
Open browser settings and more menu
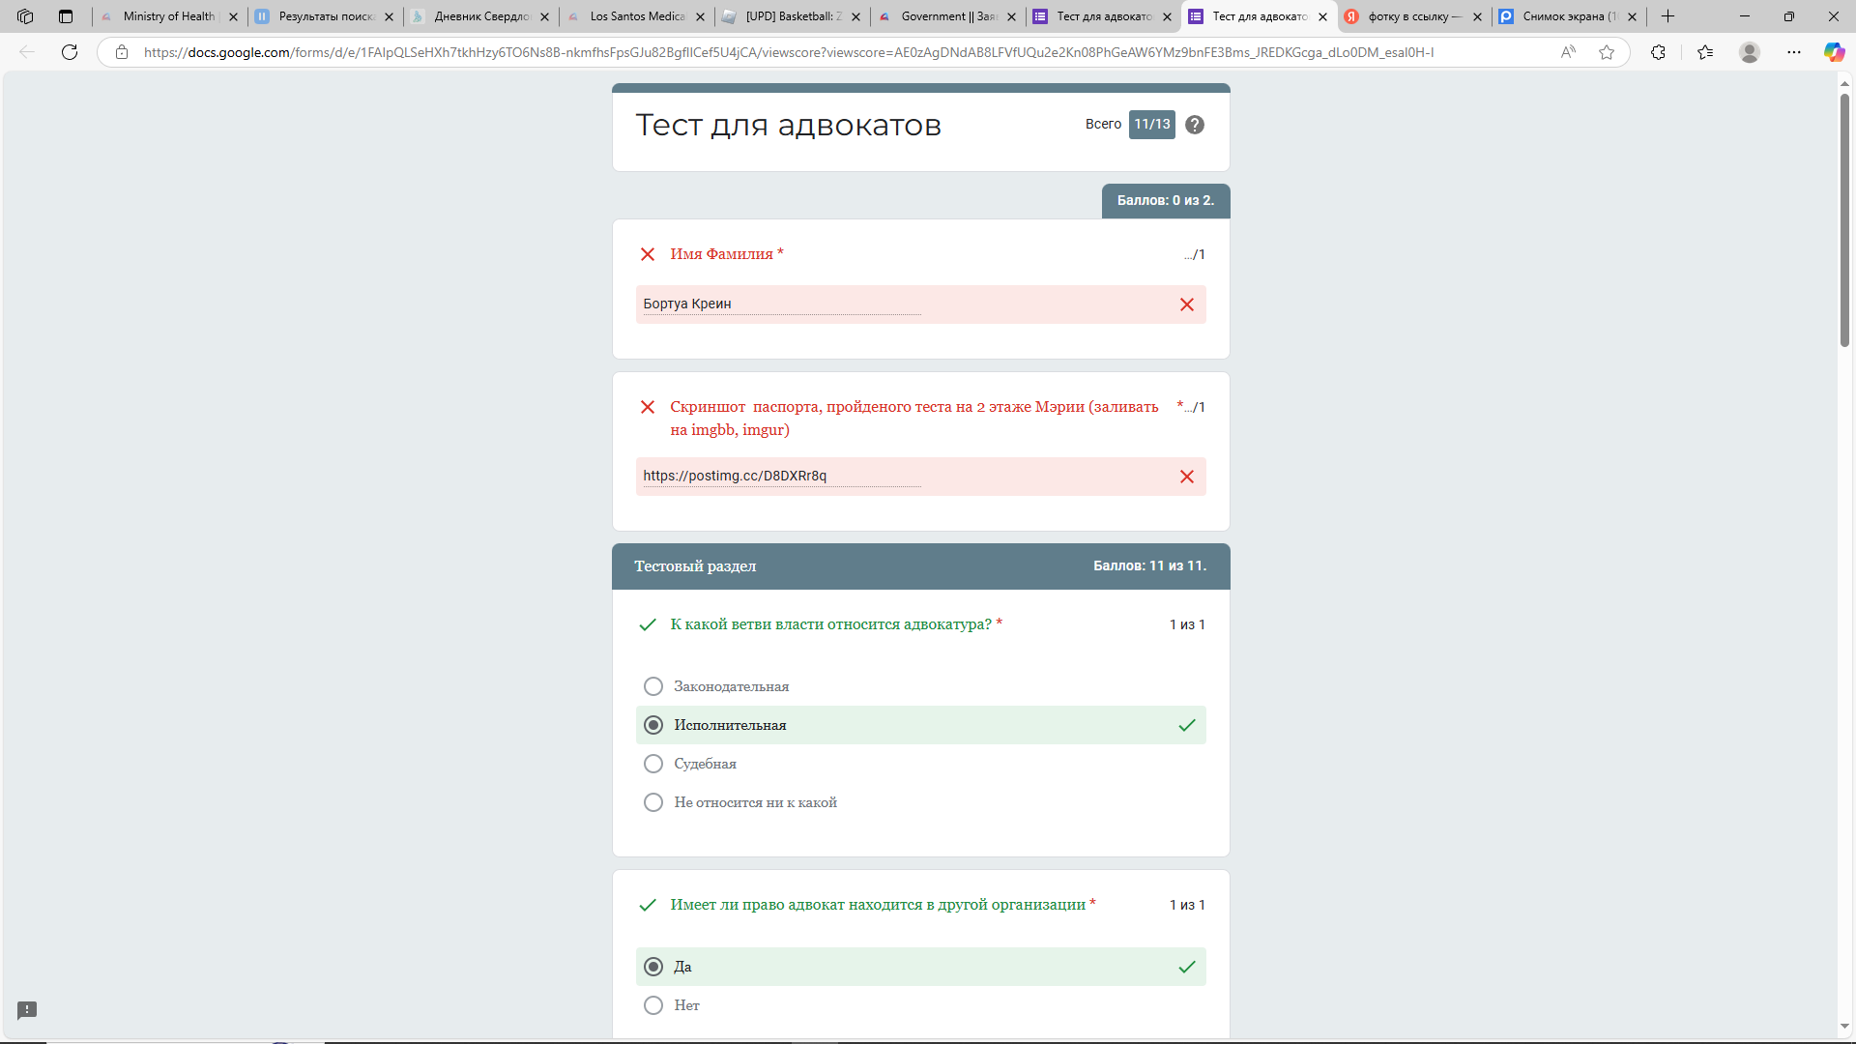pyautogui.click(x=1794, y=52)
